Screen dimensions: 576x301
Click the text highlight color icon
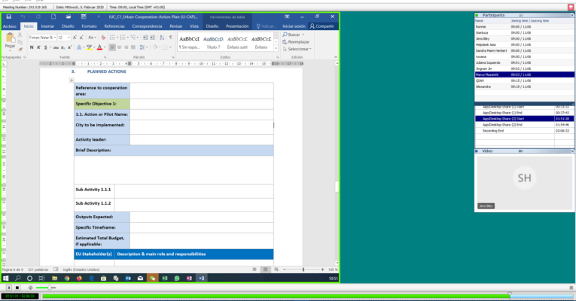(x=87, y=47)
